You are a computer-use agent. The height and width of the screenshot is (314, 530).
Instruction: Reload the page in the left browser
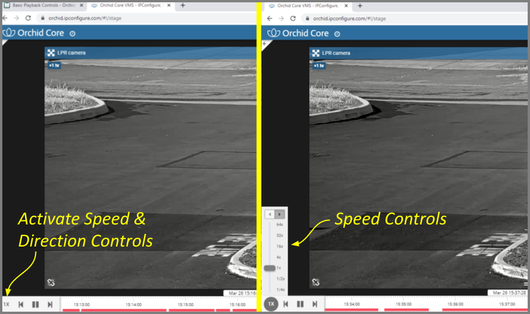[28, 18]
